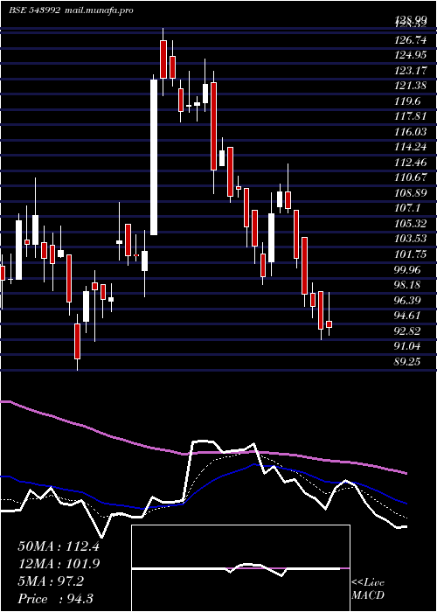Click the 91.04 price axis label

click(408, 346)
